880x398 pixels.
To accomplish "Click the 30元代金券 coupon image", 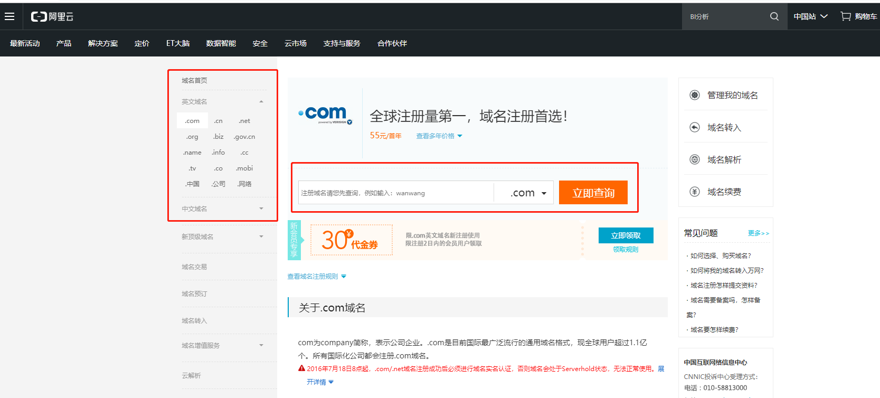I will pos(352,240).
